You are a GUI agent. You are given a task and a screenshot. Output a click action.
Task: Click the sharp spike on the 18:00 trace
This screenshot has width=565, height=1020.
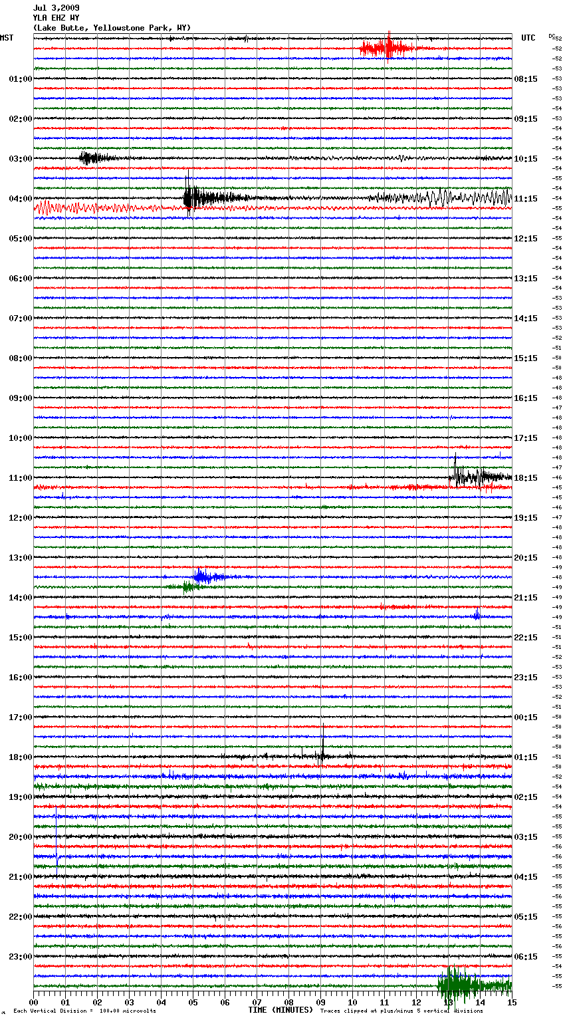[x=323, y=745]
